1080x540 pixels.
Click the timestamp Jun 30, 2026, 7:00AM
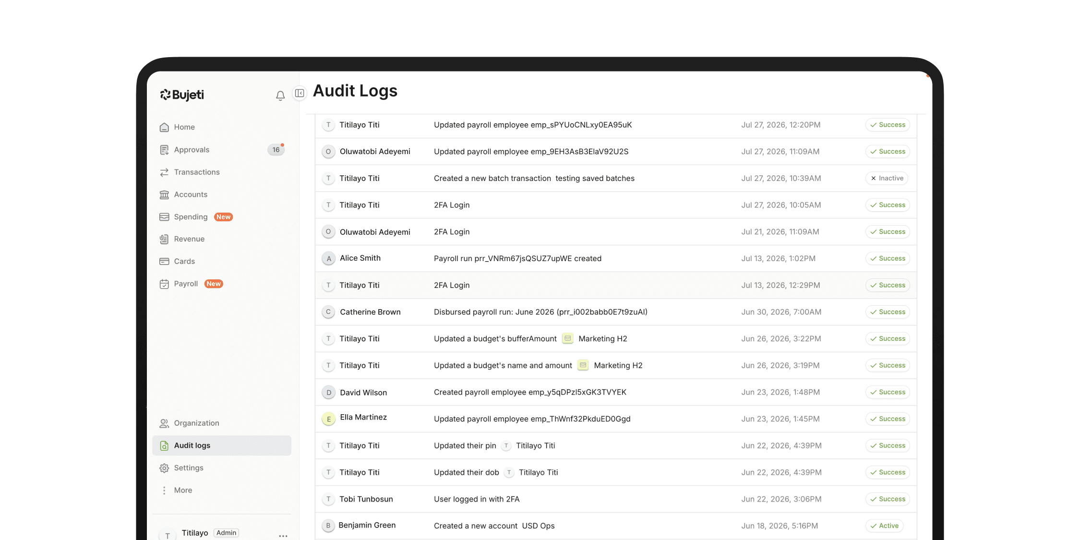click(781, 312)
